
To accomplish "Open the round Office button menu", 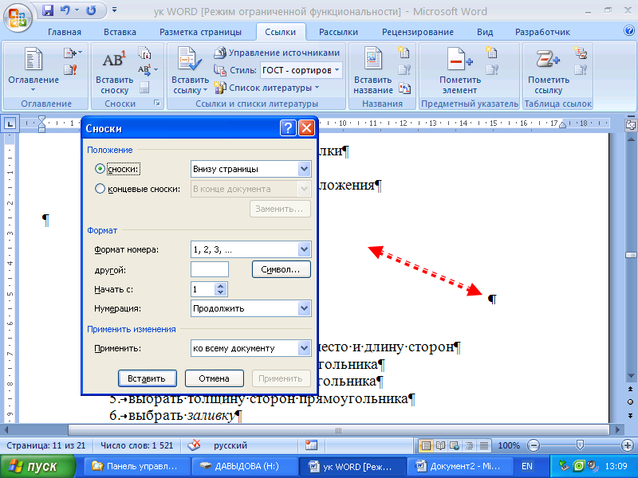I will [x=17, y=18].
